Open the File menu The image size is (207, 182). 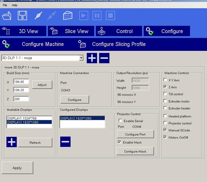5,5
